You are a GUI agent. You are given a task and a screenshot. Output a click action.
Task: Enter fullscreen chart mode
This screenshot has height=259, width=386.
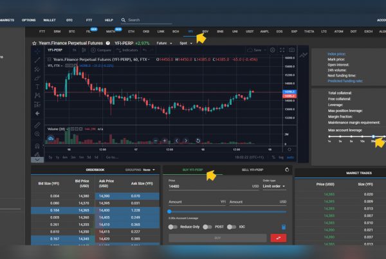coord(282,50)
